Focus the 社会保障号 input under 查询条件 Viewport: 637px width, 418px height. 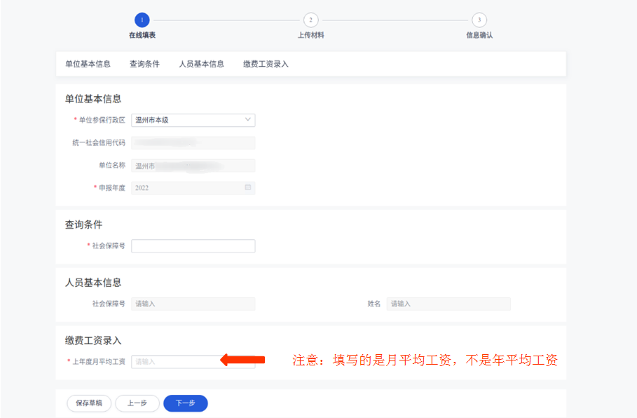pyautogui.click(x=193, y=246)
